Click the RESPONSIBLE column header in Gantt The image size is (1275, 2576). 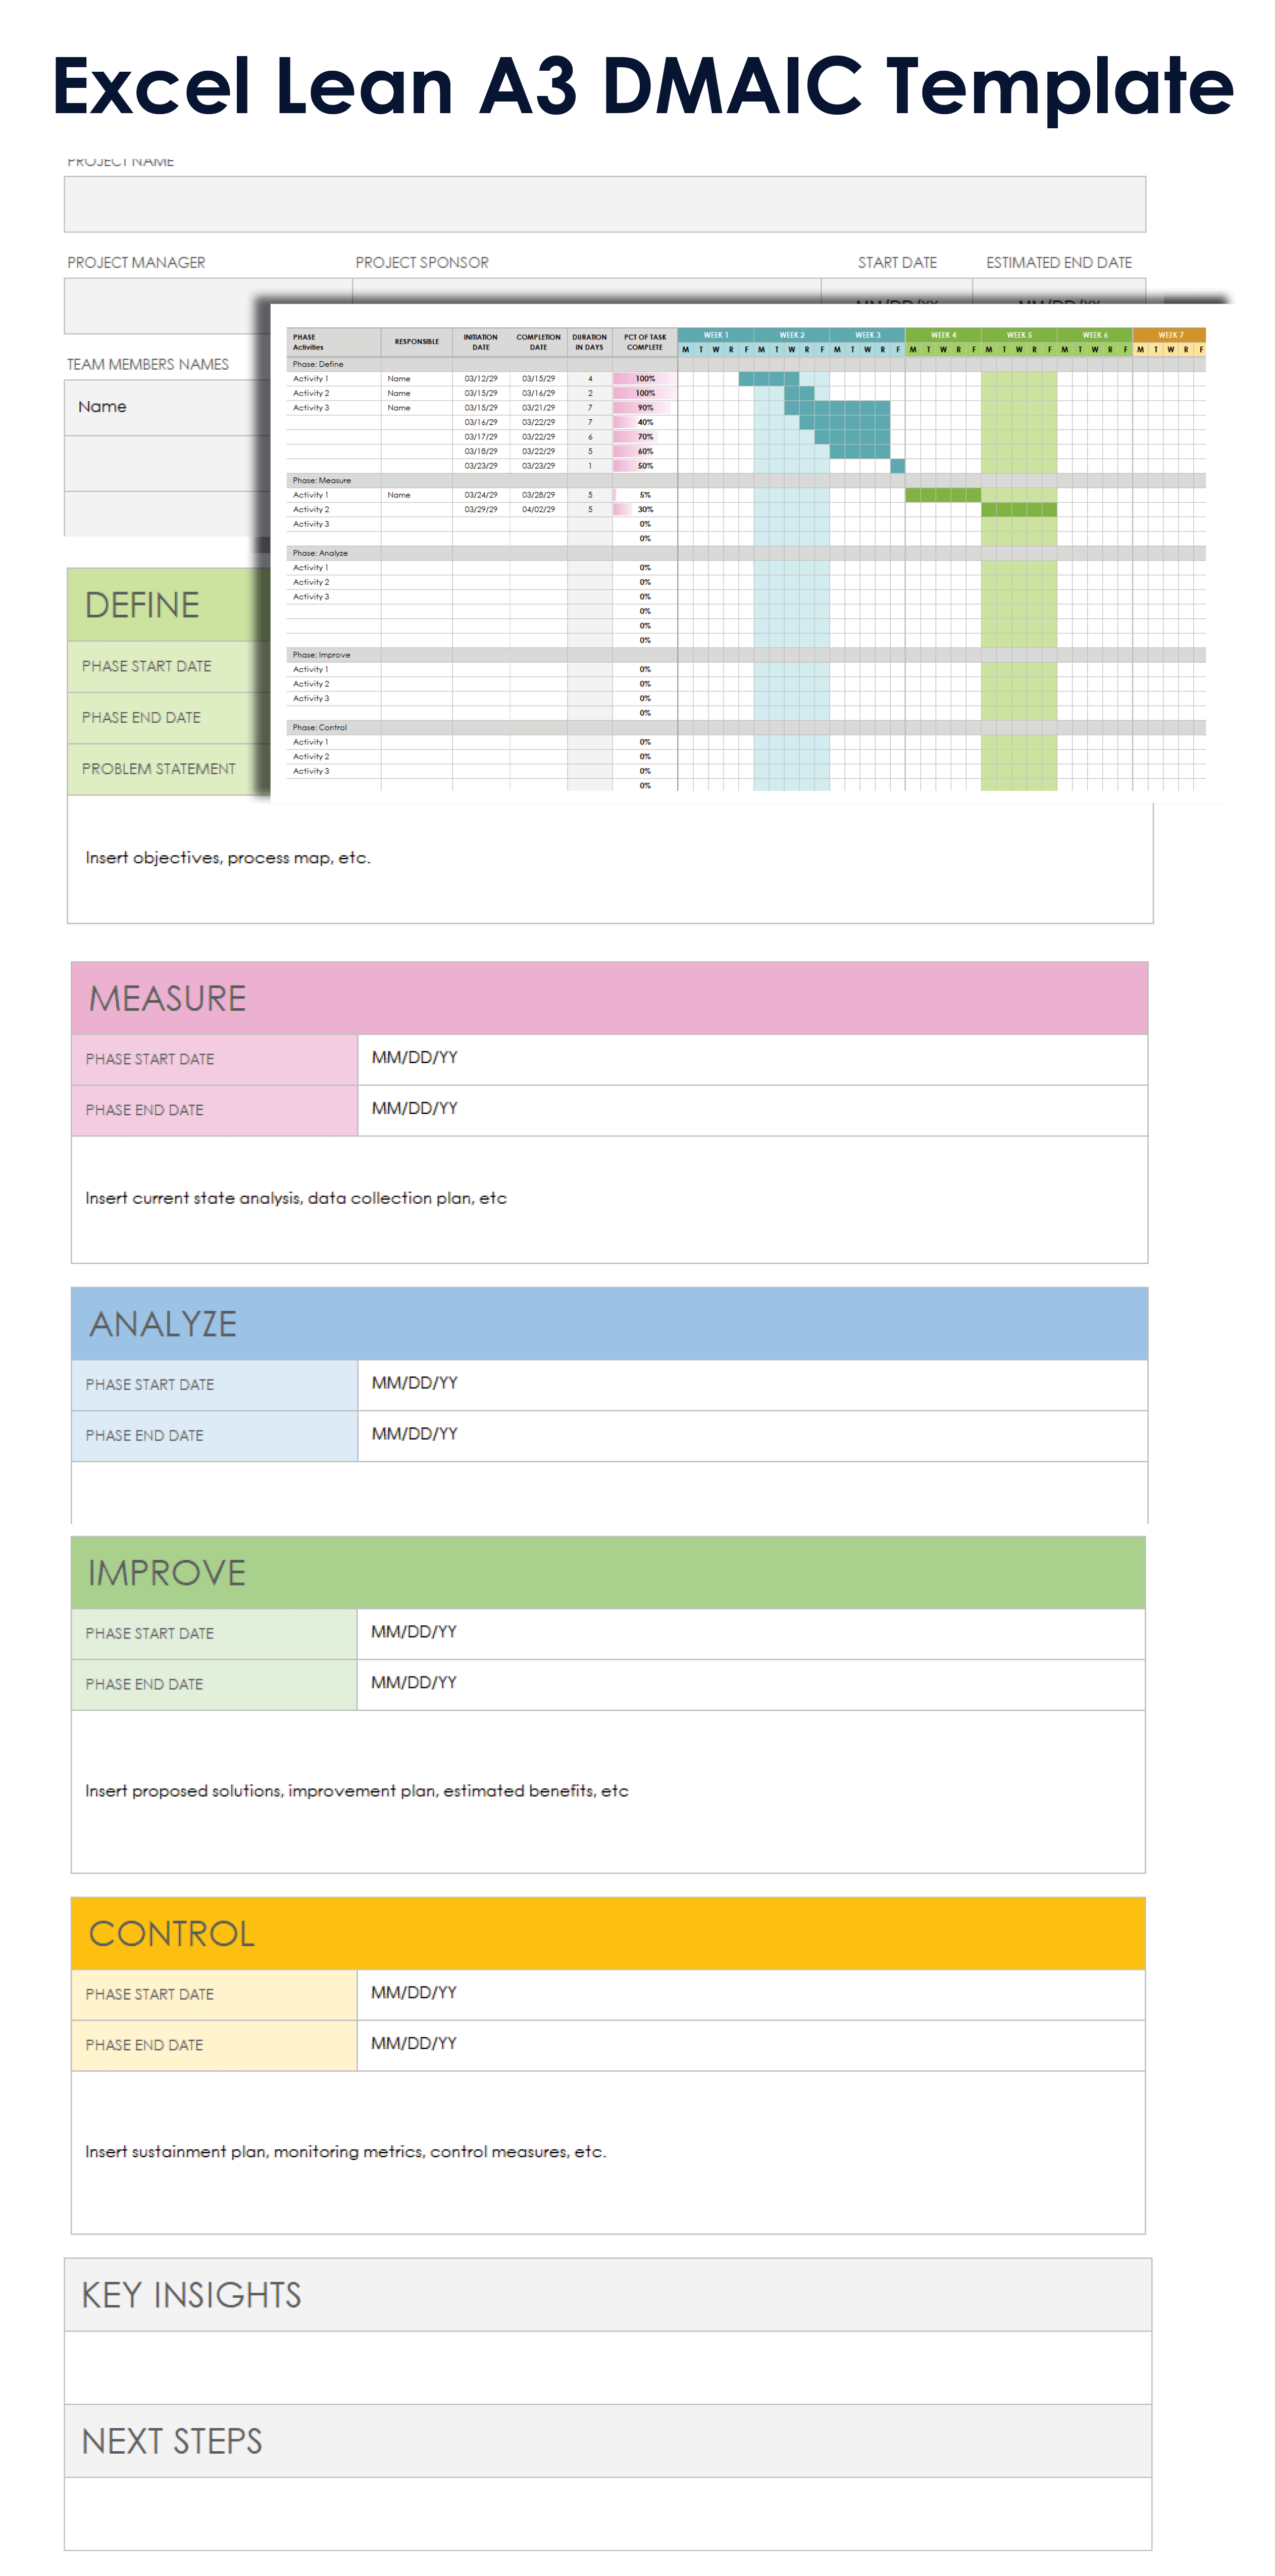point(417,342)
